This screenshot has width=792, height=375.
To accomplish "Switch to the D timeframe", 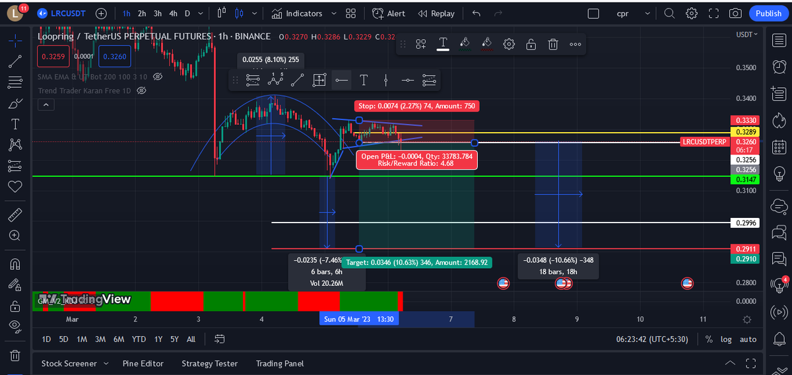I will click(187, 13).
